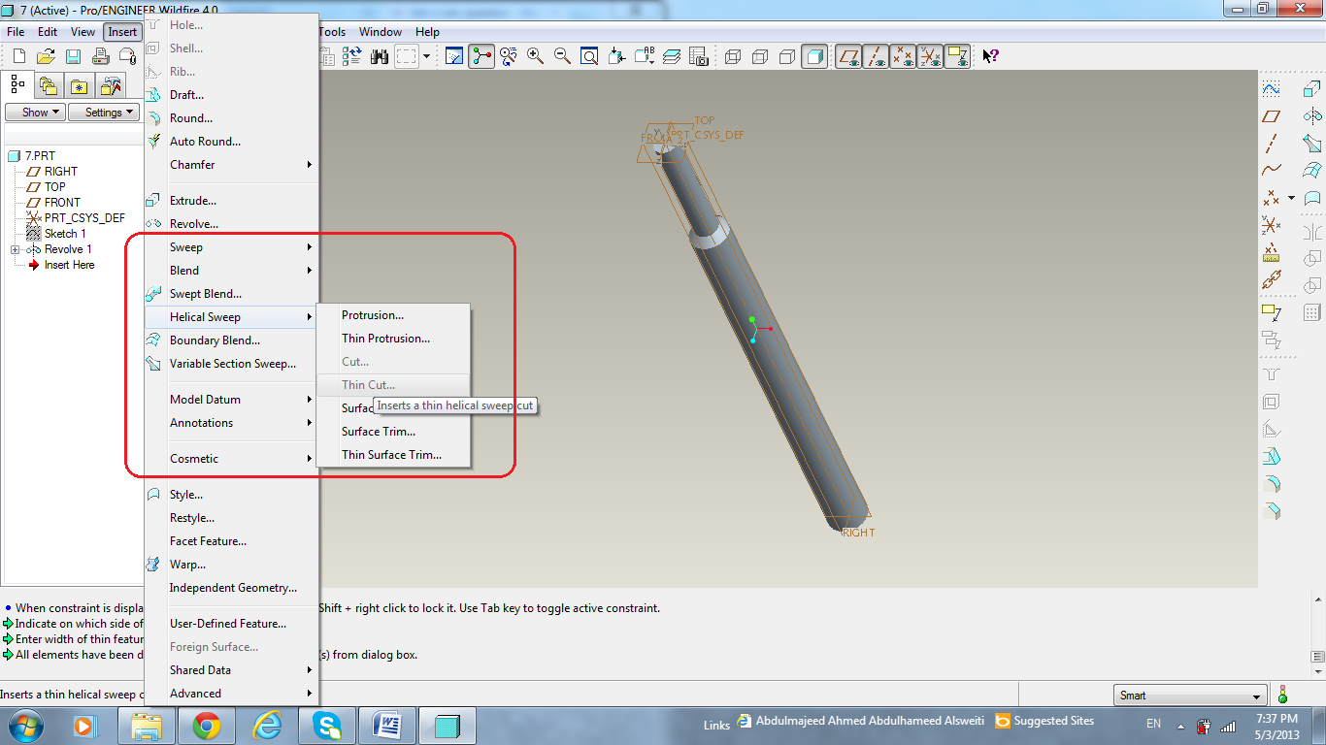1326x745 pixels.
Task: Switch to Wireframe display
Action: pos(733,56)
